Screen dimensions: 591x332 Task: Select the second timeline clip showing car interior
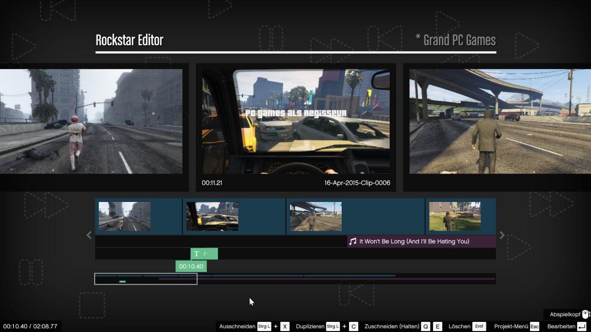coord(234,216)
